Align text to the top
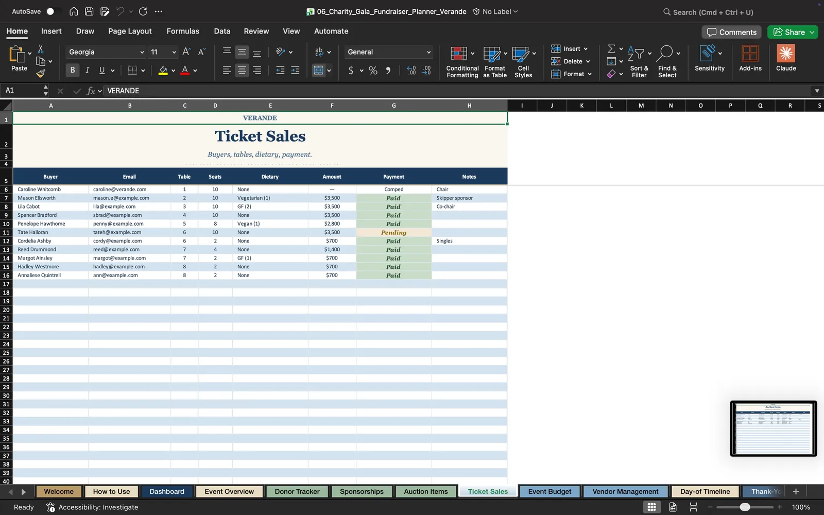 [x=227, y=51]
